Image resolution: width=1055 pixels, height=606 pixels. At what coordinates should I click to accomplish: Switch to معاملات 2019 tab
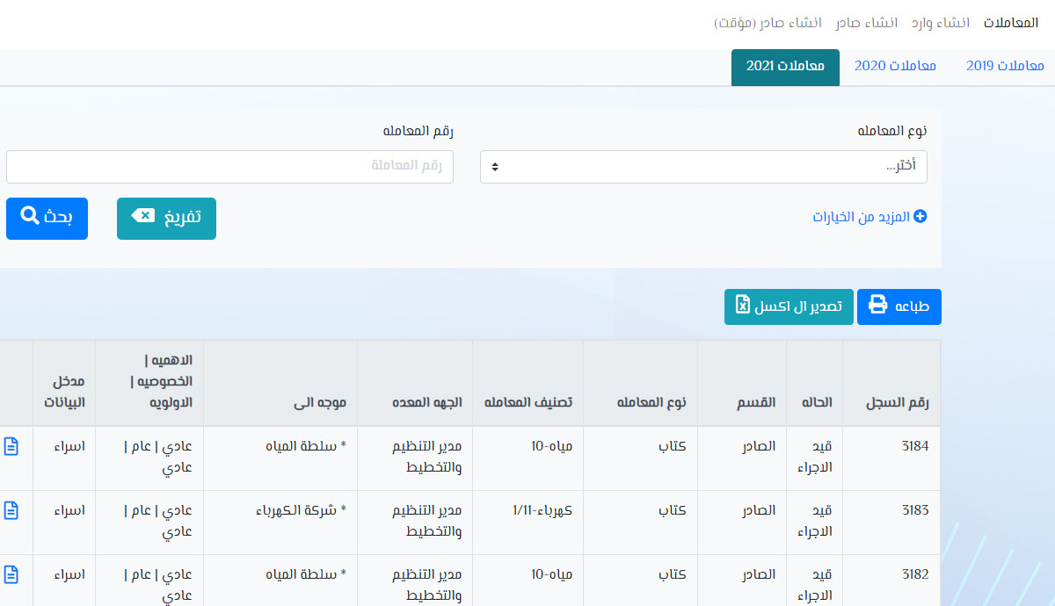pyautogui.click(x=1005, y=66)
